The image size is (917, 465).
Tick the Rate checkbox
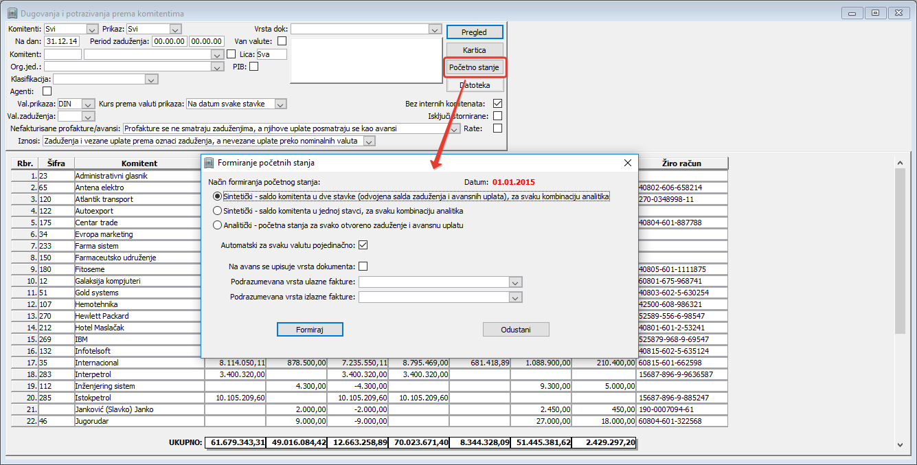tap(497, 128)
